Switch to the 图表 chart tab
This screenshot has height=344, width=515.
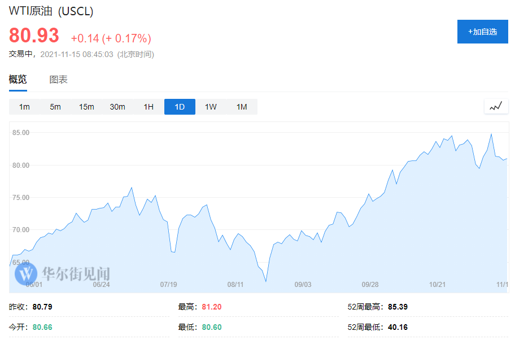point(58,80)
